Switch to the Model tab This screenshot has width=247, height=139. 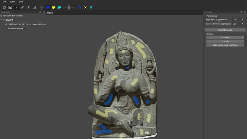(50, 13)
